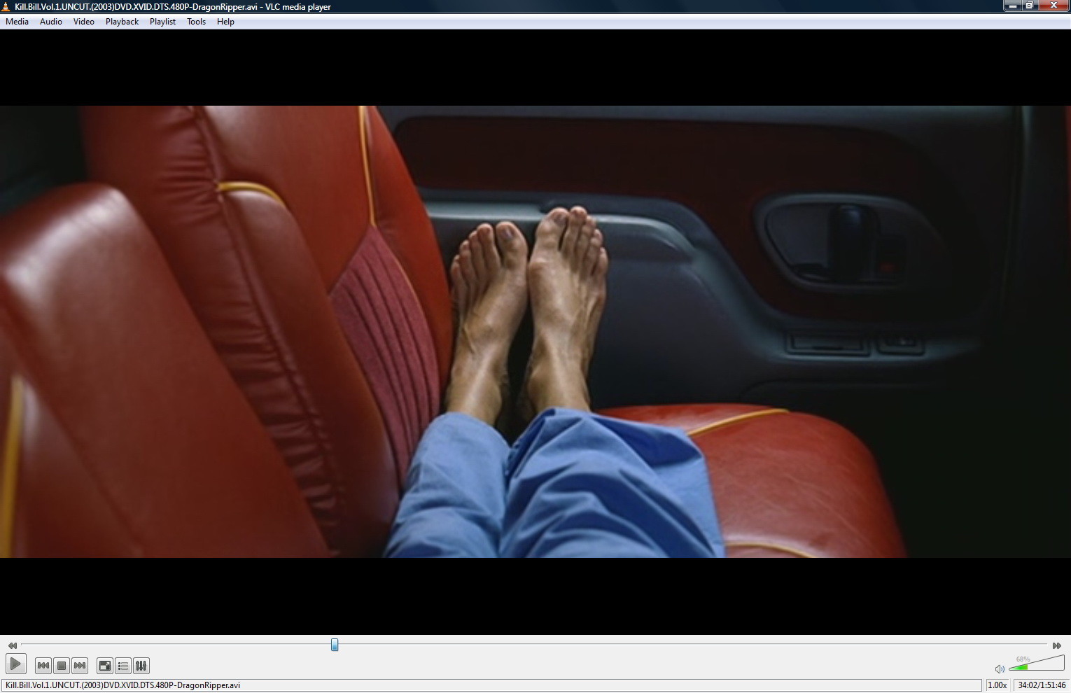Image resolution: width=1071 pixels, height=693 pixels.
Task: Toggle fullscreen video mode
Action: (x=105, y=666)
